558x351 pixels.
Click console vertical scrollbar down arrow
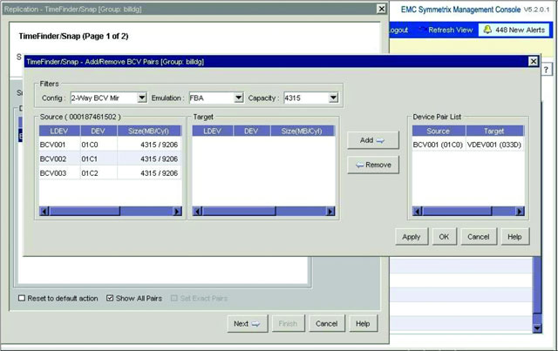tap(537, 328)
